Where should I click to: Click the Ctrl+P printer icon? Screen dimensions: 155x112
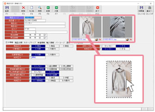(149, 8)
